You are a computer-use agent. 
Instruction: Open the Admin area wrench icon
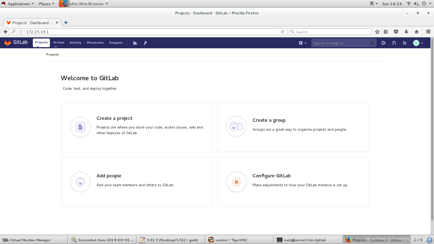click(145, 43)
